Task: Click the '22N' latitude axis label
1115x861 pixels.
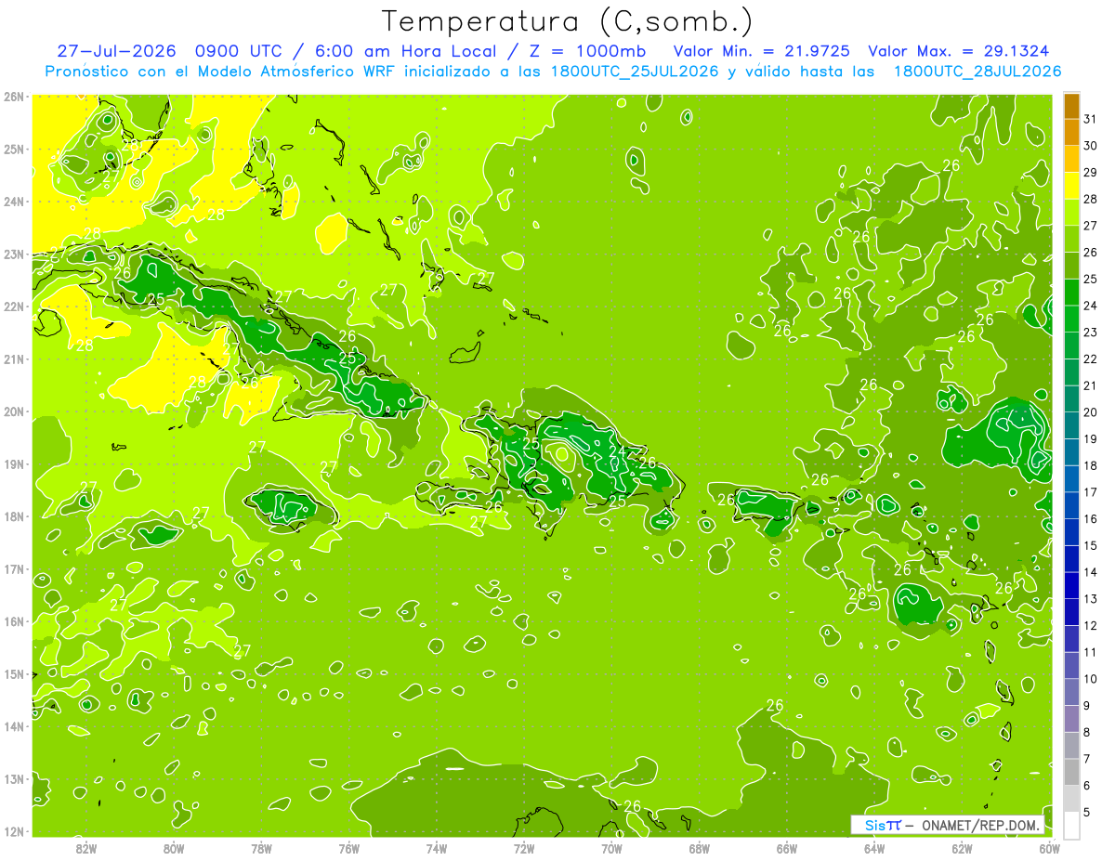Action: 14,306
